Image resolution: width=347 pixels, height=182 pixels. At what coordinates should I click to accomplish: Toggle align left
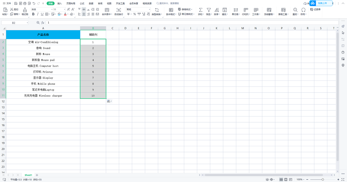click(80, 14)
